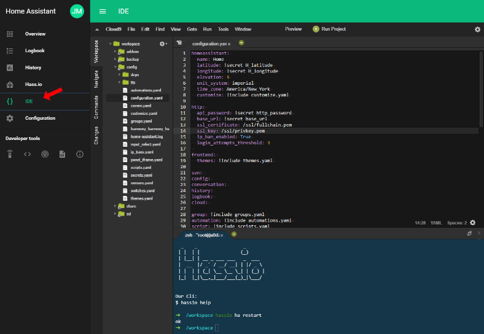Viewport: 484px width, 334px height.
Task: Open the Info developer tool icon
Action: pyautogui.click(x=80, y=154)
